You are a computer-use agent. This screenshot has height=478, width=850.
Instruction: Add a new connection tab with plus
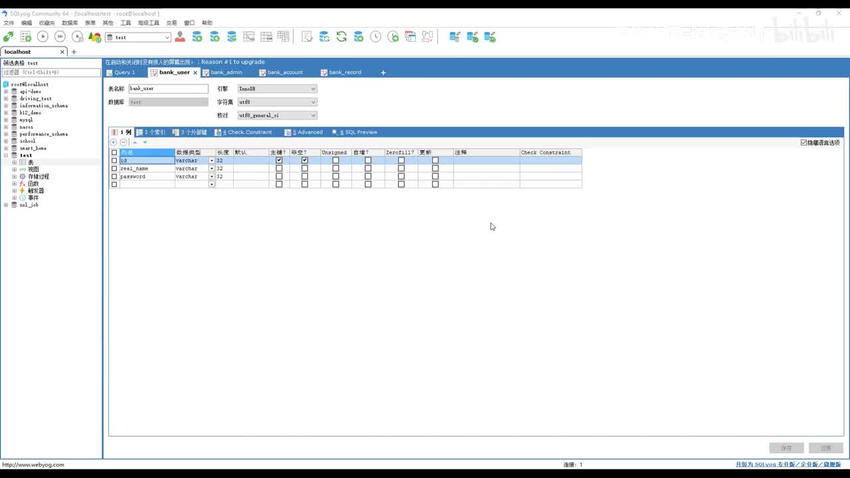tap(74, 52)
